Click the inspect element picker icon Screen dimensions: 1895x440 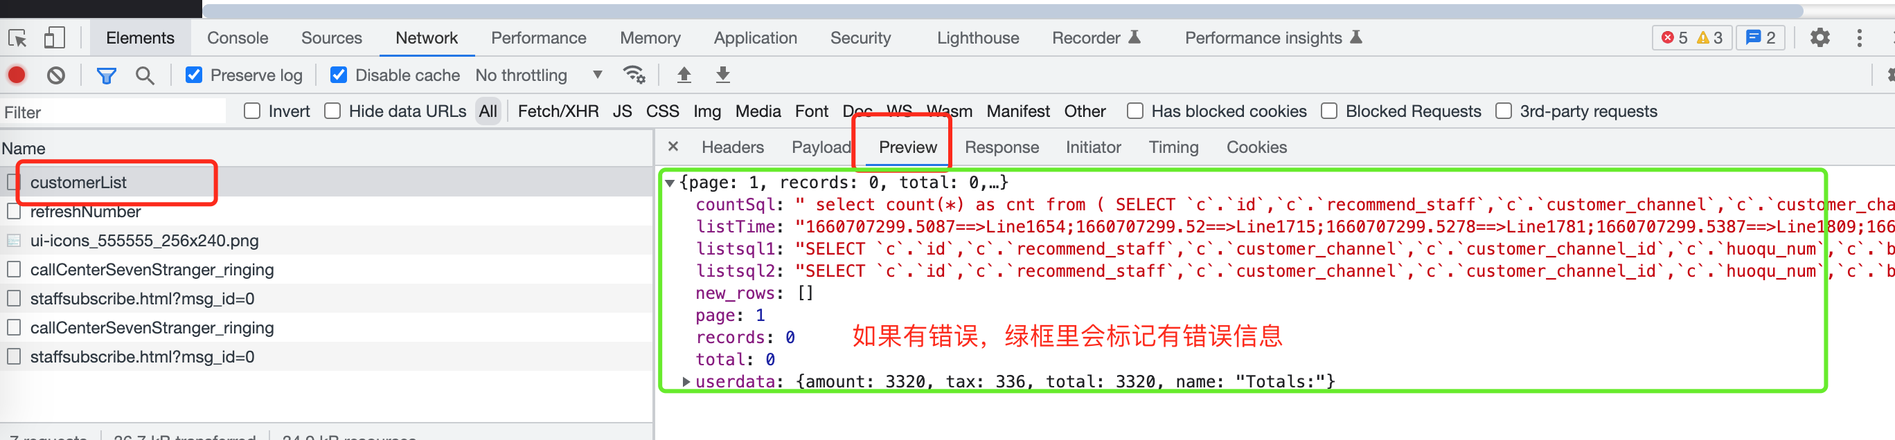17,38
